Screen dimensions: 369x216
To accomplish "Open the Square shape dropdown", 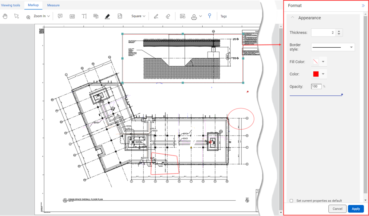I will pyautogui.click(x=138, y=16).
